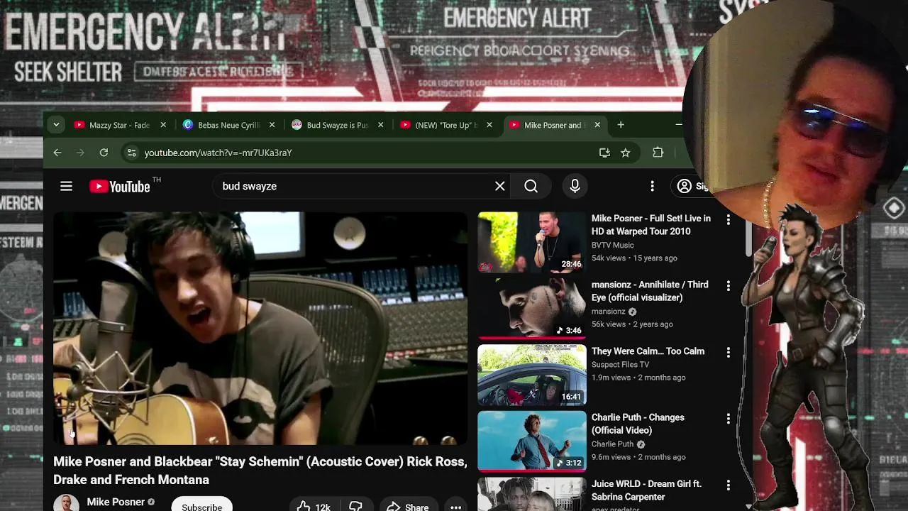Open They Were Calm video thumbnail
908x511 pixels.
point(532,375)
